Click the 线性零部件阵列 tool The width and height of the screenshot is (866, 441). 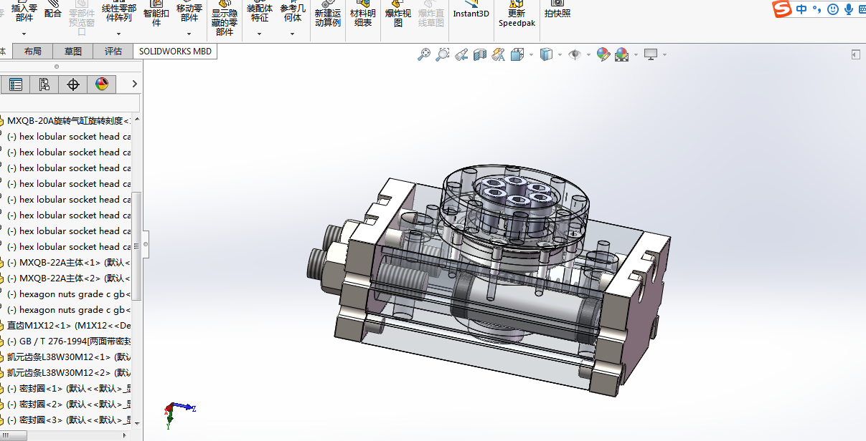tap(118, 12)
